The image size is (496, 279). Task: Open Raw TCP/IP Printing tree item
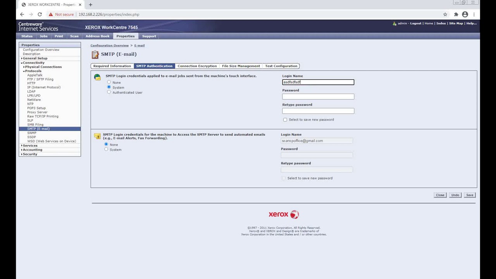pos(43,116)
